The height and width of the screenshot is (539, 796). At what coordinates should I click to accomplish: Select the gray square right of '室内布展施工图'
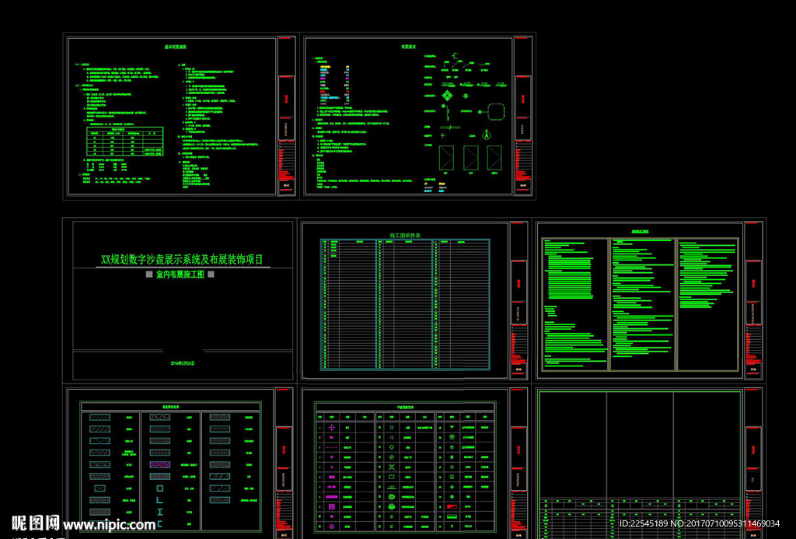coord(211,275)
